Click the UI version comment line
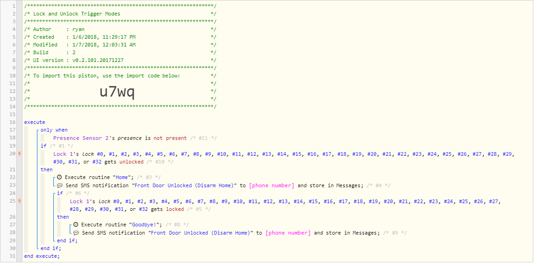This screenshot has width=537, height=266. 120,61
